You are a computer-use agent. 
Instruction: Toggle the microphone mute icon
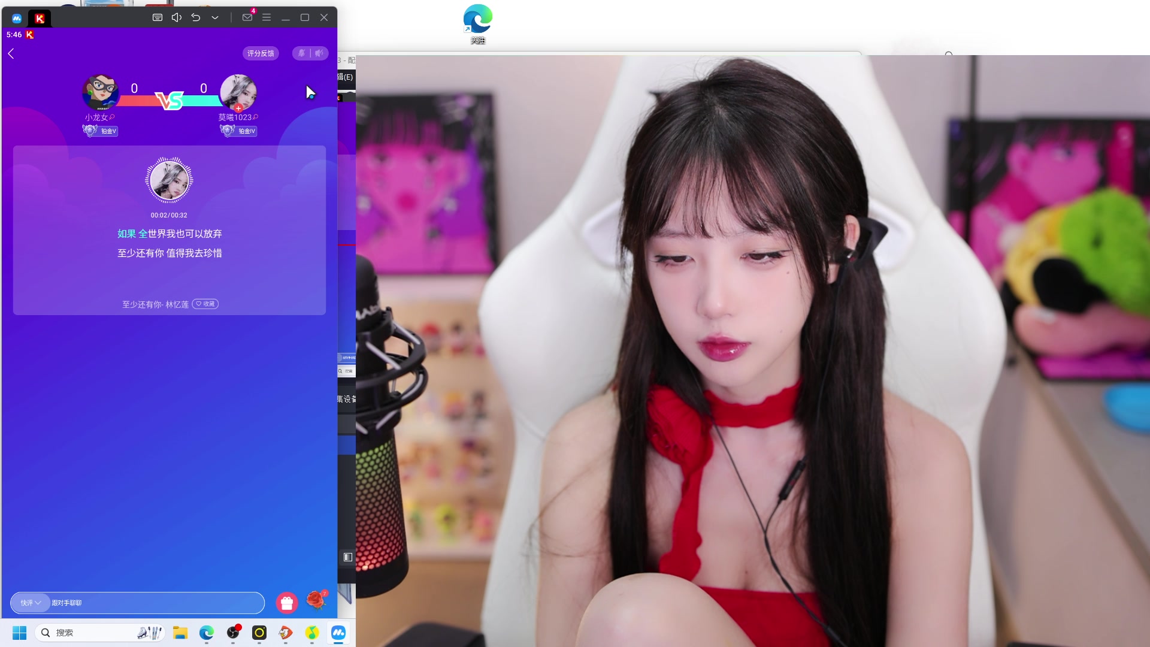tap(301, 53)
